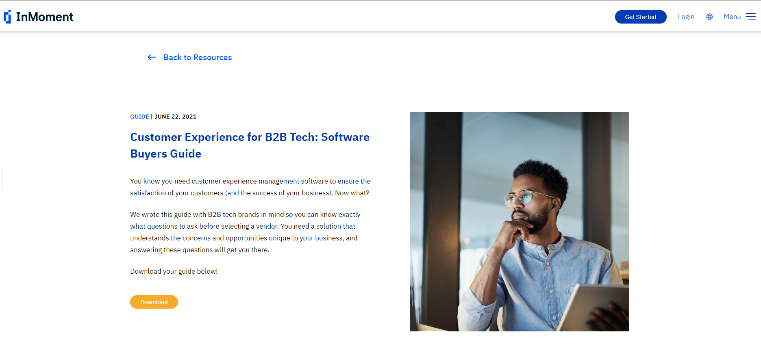Click the man with tablet photo
This screenshot has width=761, height=346.
click(x=520, y=222)
